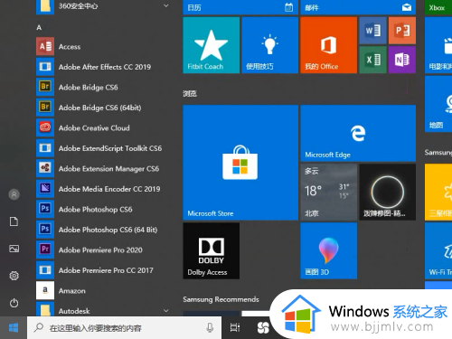Launch PowerPoint from the small tile
The height and width of the screenshot is (339, 452).
[x=402, y=31]
